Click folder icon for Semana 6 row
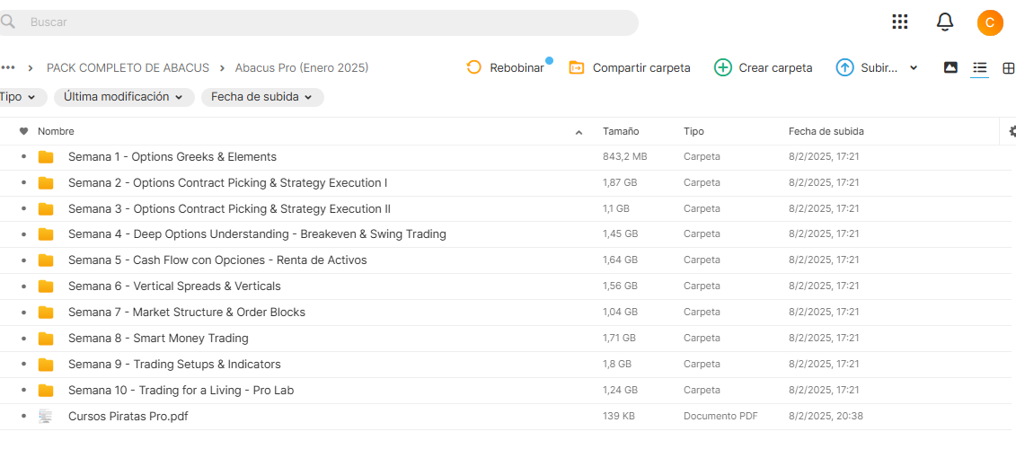The width and height of the screenshot is (1016, 458). tap(45, 286)
